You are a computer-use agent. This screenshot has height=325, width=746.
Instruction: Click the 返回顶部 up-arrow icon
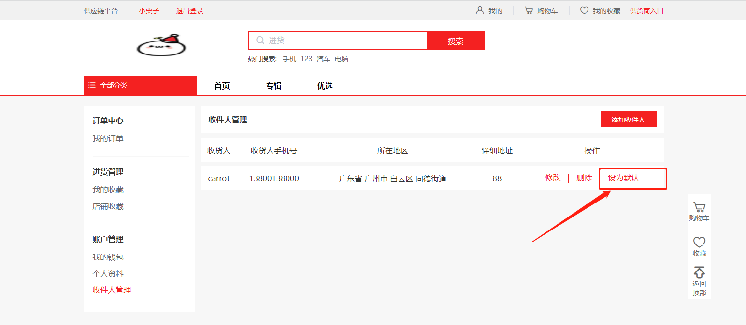(x=699, y=272)
